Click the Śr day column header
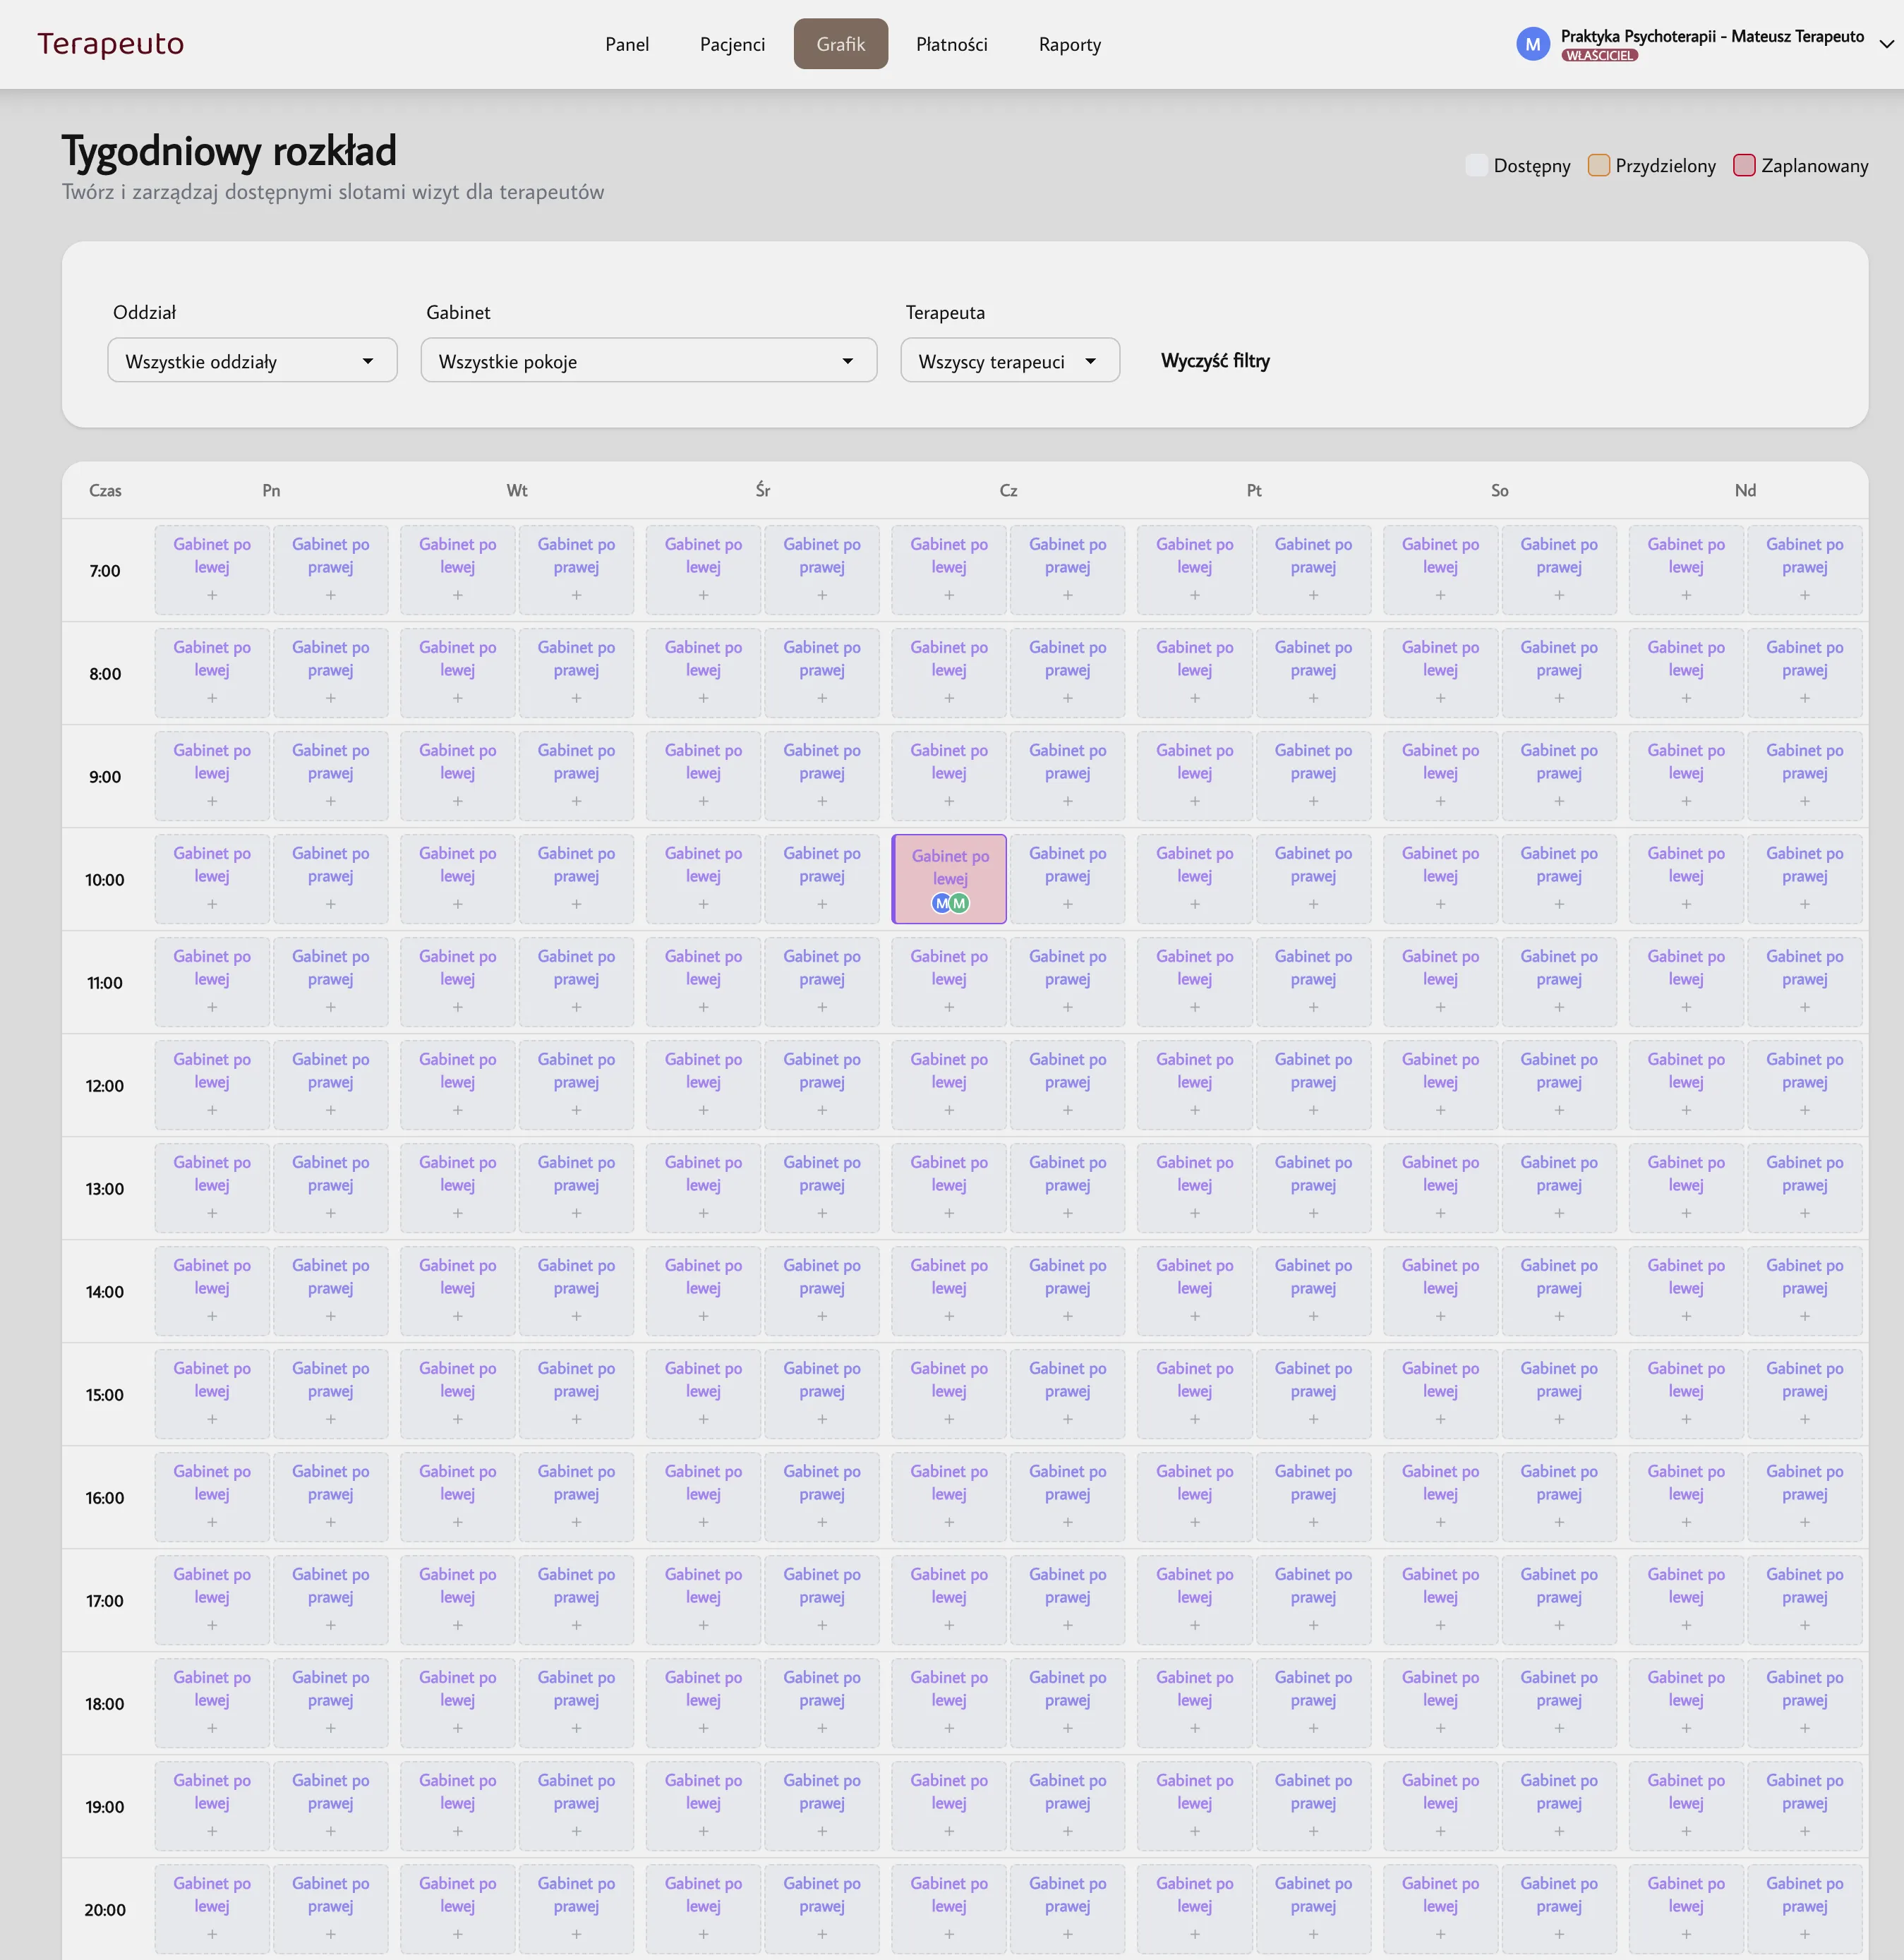 click(763, 490)
